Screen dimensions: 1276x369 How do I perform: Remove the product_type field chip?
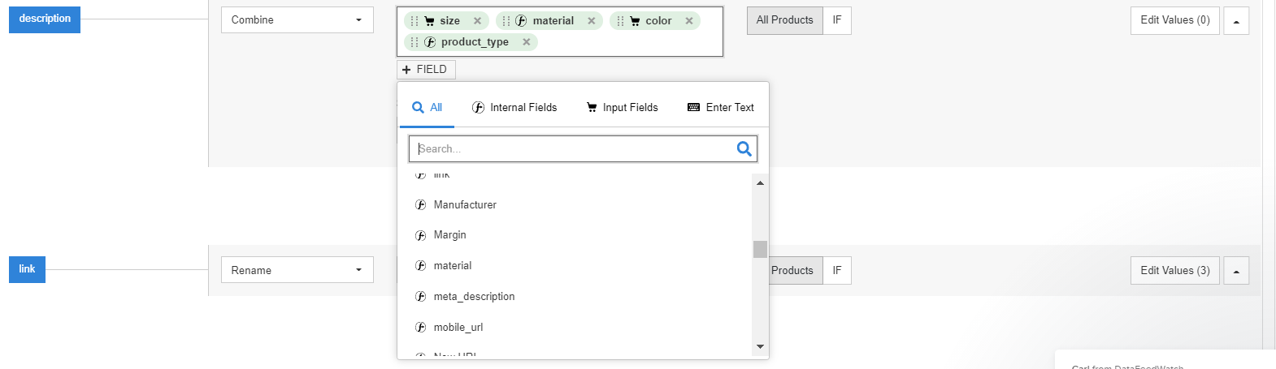point(527,42)
